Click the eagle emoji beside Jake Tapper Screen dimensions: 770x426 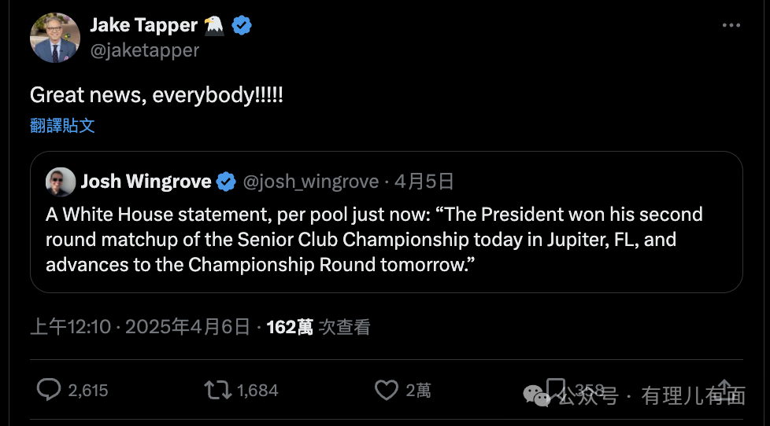click(x=214, y=25)
